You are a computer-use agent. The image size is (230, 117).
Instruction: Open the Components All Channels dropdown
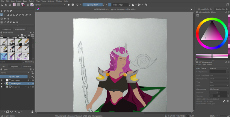(x=219, y=89)
